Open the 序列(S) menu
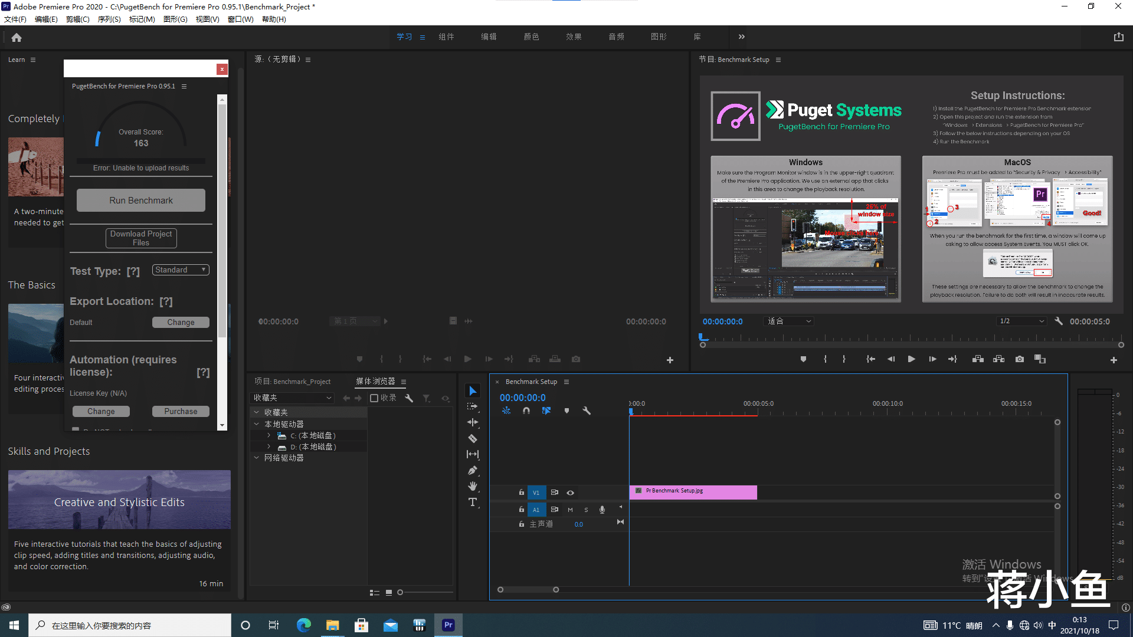 coord(109,19)
